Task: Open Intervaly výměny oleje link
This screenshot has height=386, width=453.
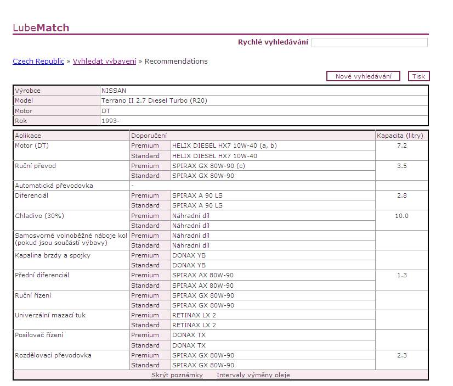Action: (x=253, y=375)
